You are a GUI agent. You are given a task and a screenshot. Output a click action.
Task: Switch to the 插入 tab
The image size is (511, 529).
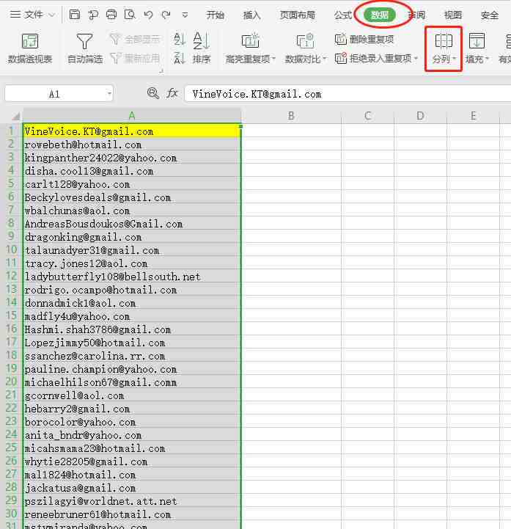(x=251, y=15)
